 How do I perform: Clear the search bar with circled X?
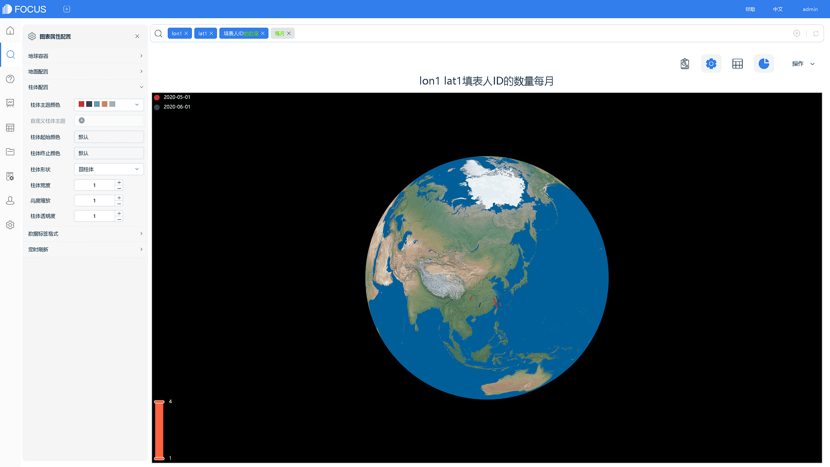(x=797, y=33)
